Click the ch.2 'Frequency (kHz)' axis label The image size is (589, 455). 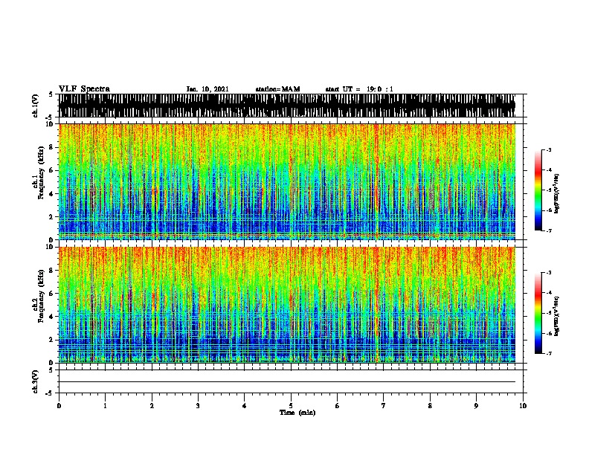click(42, 296)
